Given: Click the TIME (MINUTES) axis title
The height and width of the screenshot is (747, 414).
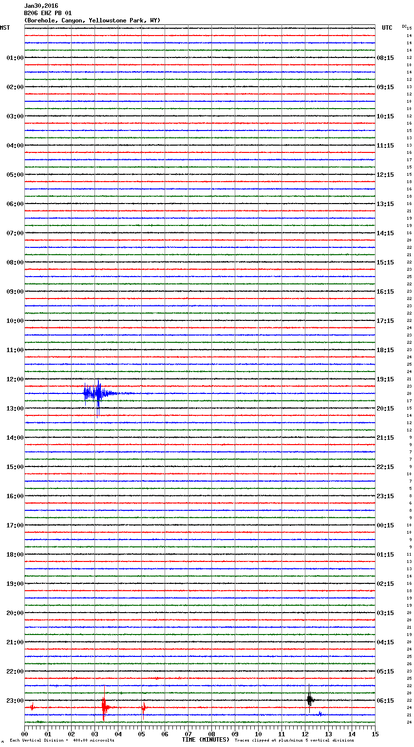Looking at the screenshot, I should pyautogui.click(x=206, y=740).
